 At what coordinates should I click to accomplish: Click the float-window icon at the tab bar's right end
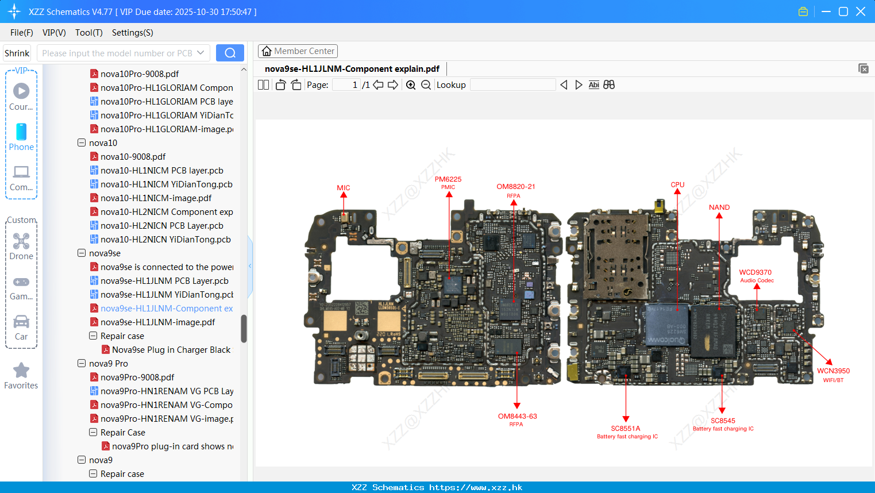point(864,68)
